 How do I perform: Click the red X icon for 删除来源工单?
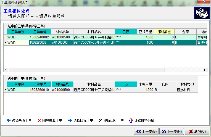39,120
